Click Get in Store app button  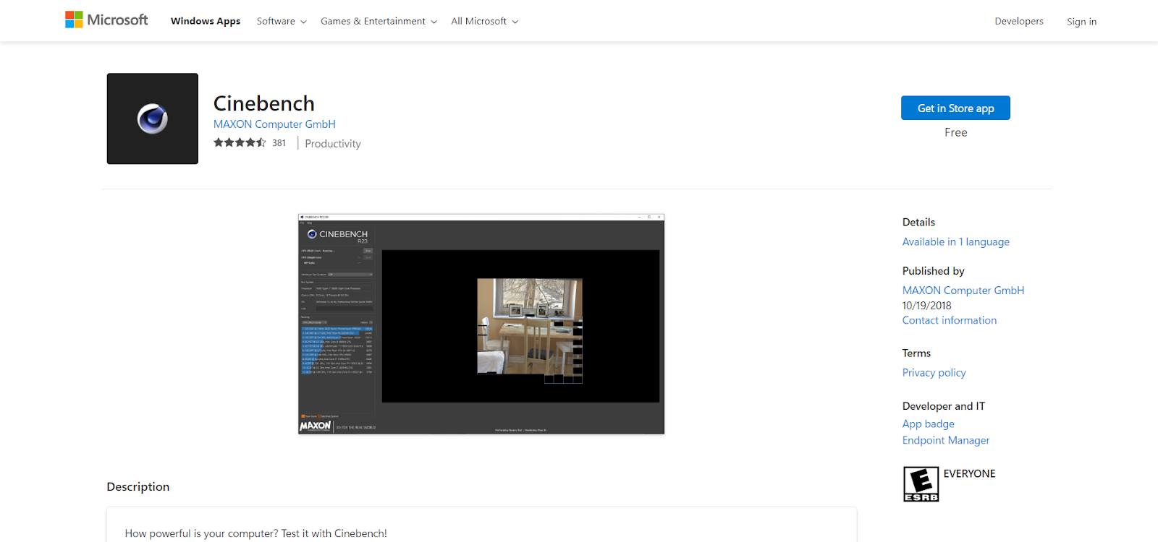coord(955,108)
